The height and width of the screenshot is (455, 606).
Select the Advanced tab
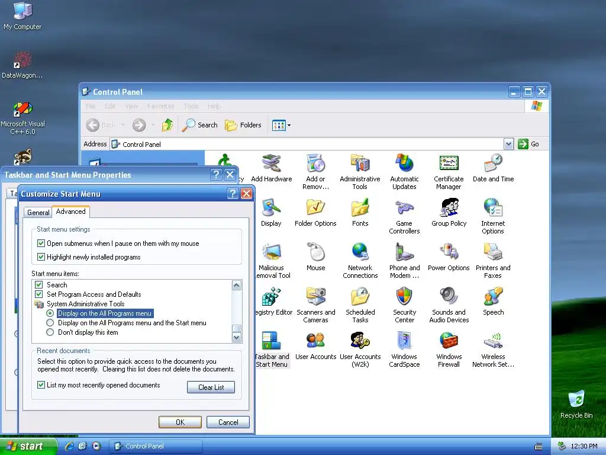pyautogui.click(x=71, y=212)
